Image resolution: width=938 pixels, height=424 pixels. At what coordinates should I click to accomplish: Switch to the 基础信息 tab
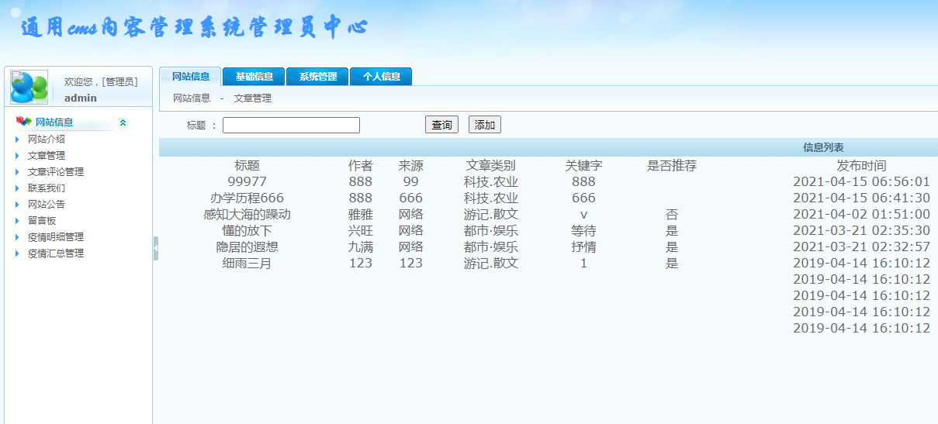pos(254,77)
